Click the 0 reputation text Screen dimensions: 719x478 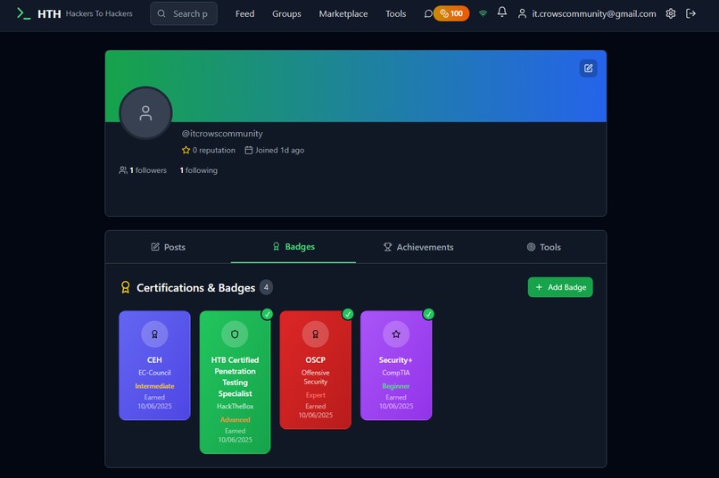point(214,151)
